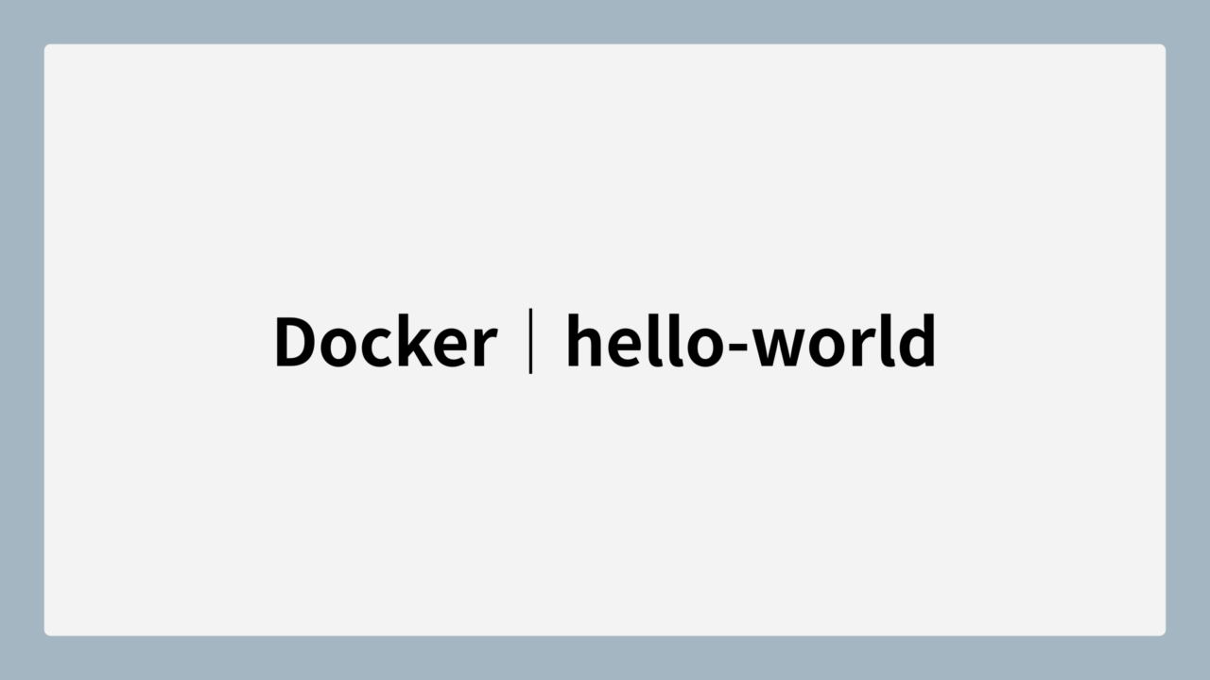
Task: Click the final r in Docker
Action: pos(484,347)
